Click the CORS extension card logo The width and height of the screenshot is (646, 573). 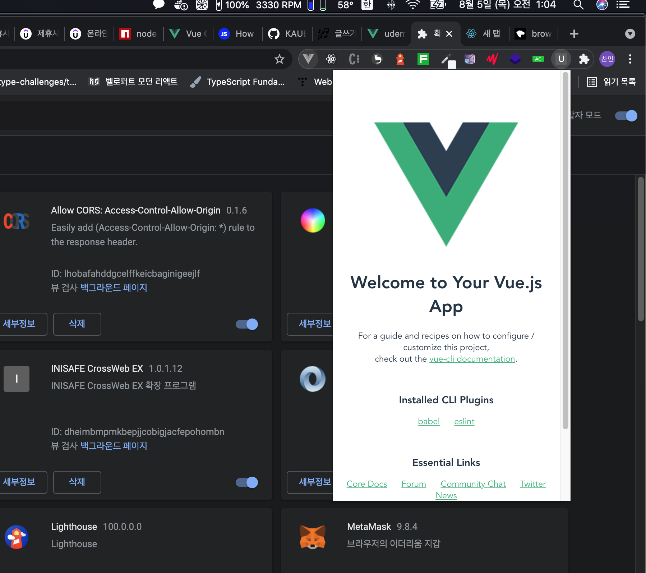coord(17,221)
